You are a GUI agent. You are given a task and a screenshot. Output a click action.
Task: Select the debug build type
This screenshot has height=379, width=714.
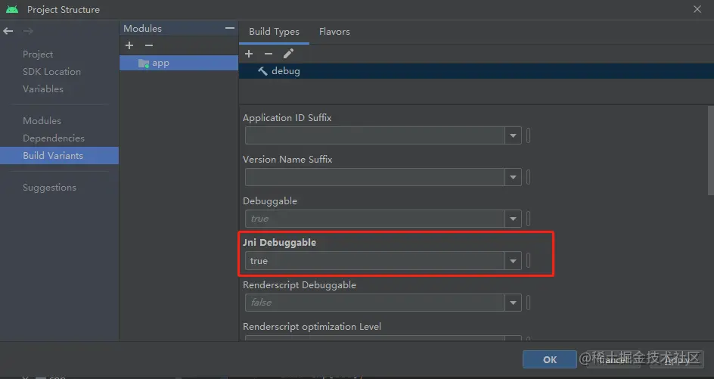[286, 70]
